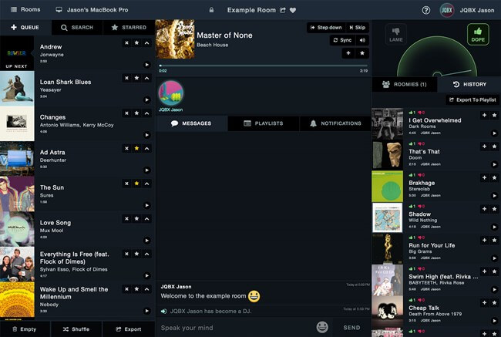The height and width of the screenshot is (337, 501).
Task: Open the Rooms list menu
Action: [25, 9]
